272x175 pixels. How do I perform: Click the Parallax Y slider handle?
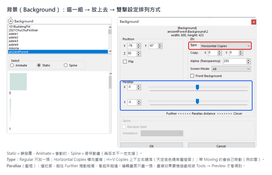point(197,101)
